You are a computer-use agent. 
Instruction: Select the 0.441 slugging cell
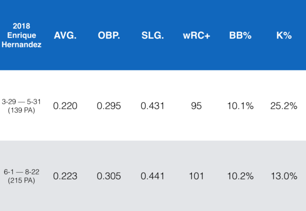point(152,176)
